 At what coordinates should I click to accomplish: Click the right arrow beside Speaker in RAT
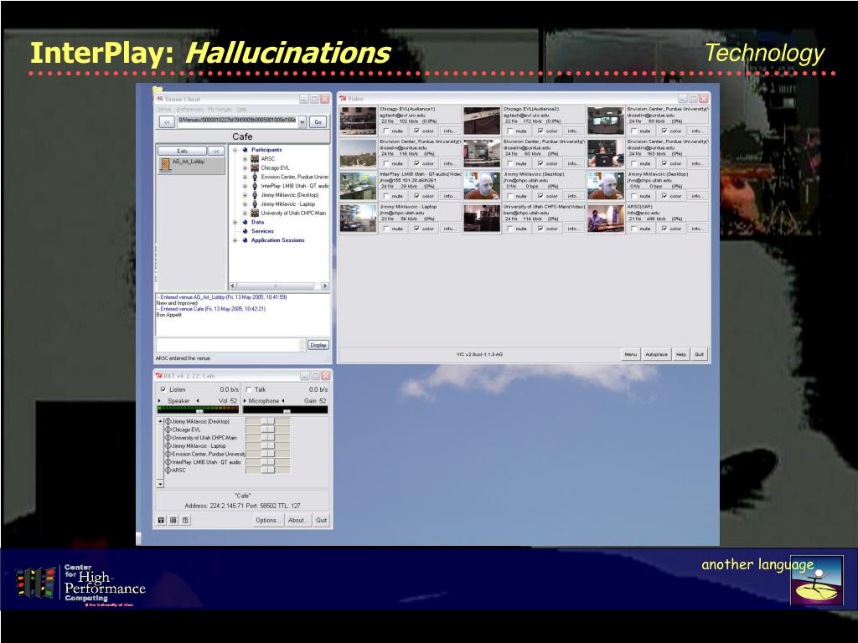[160, 401]
